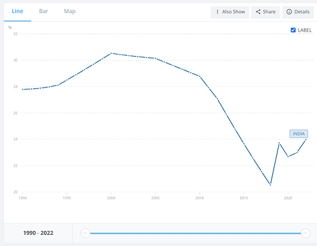Click the 1990 - 2022 year range text
Screen dimensions: 317x246
coord(38,233)
